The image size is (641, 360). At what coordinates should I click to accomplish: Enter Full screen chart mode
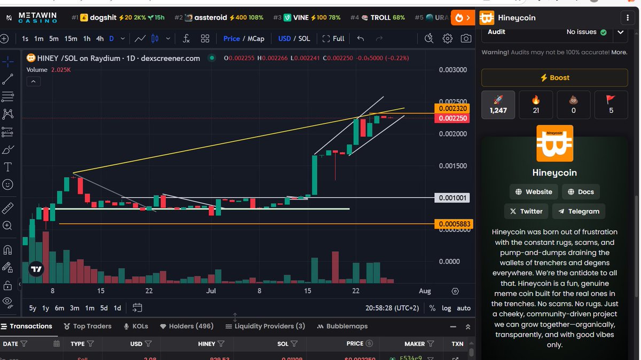pos(333,38)
